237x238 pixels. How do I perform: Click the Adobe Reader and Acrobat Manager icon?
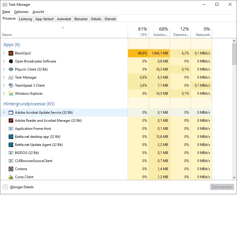[11, 121]
